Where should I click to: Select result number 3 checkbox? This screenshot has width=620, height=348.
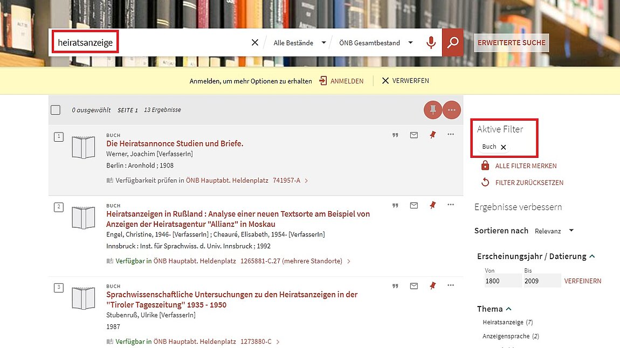point(59,288)
